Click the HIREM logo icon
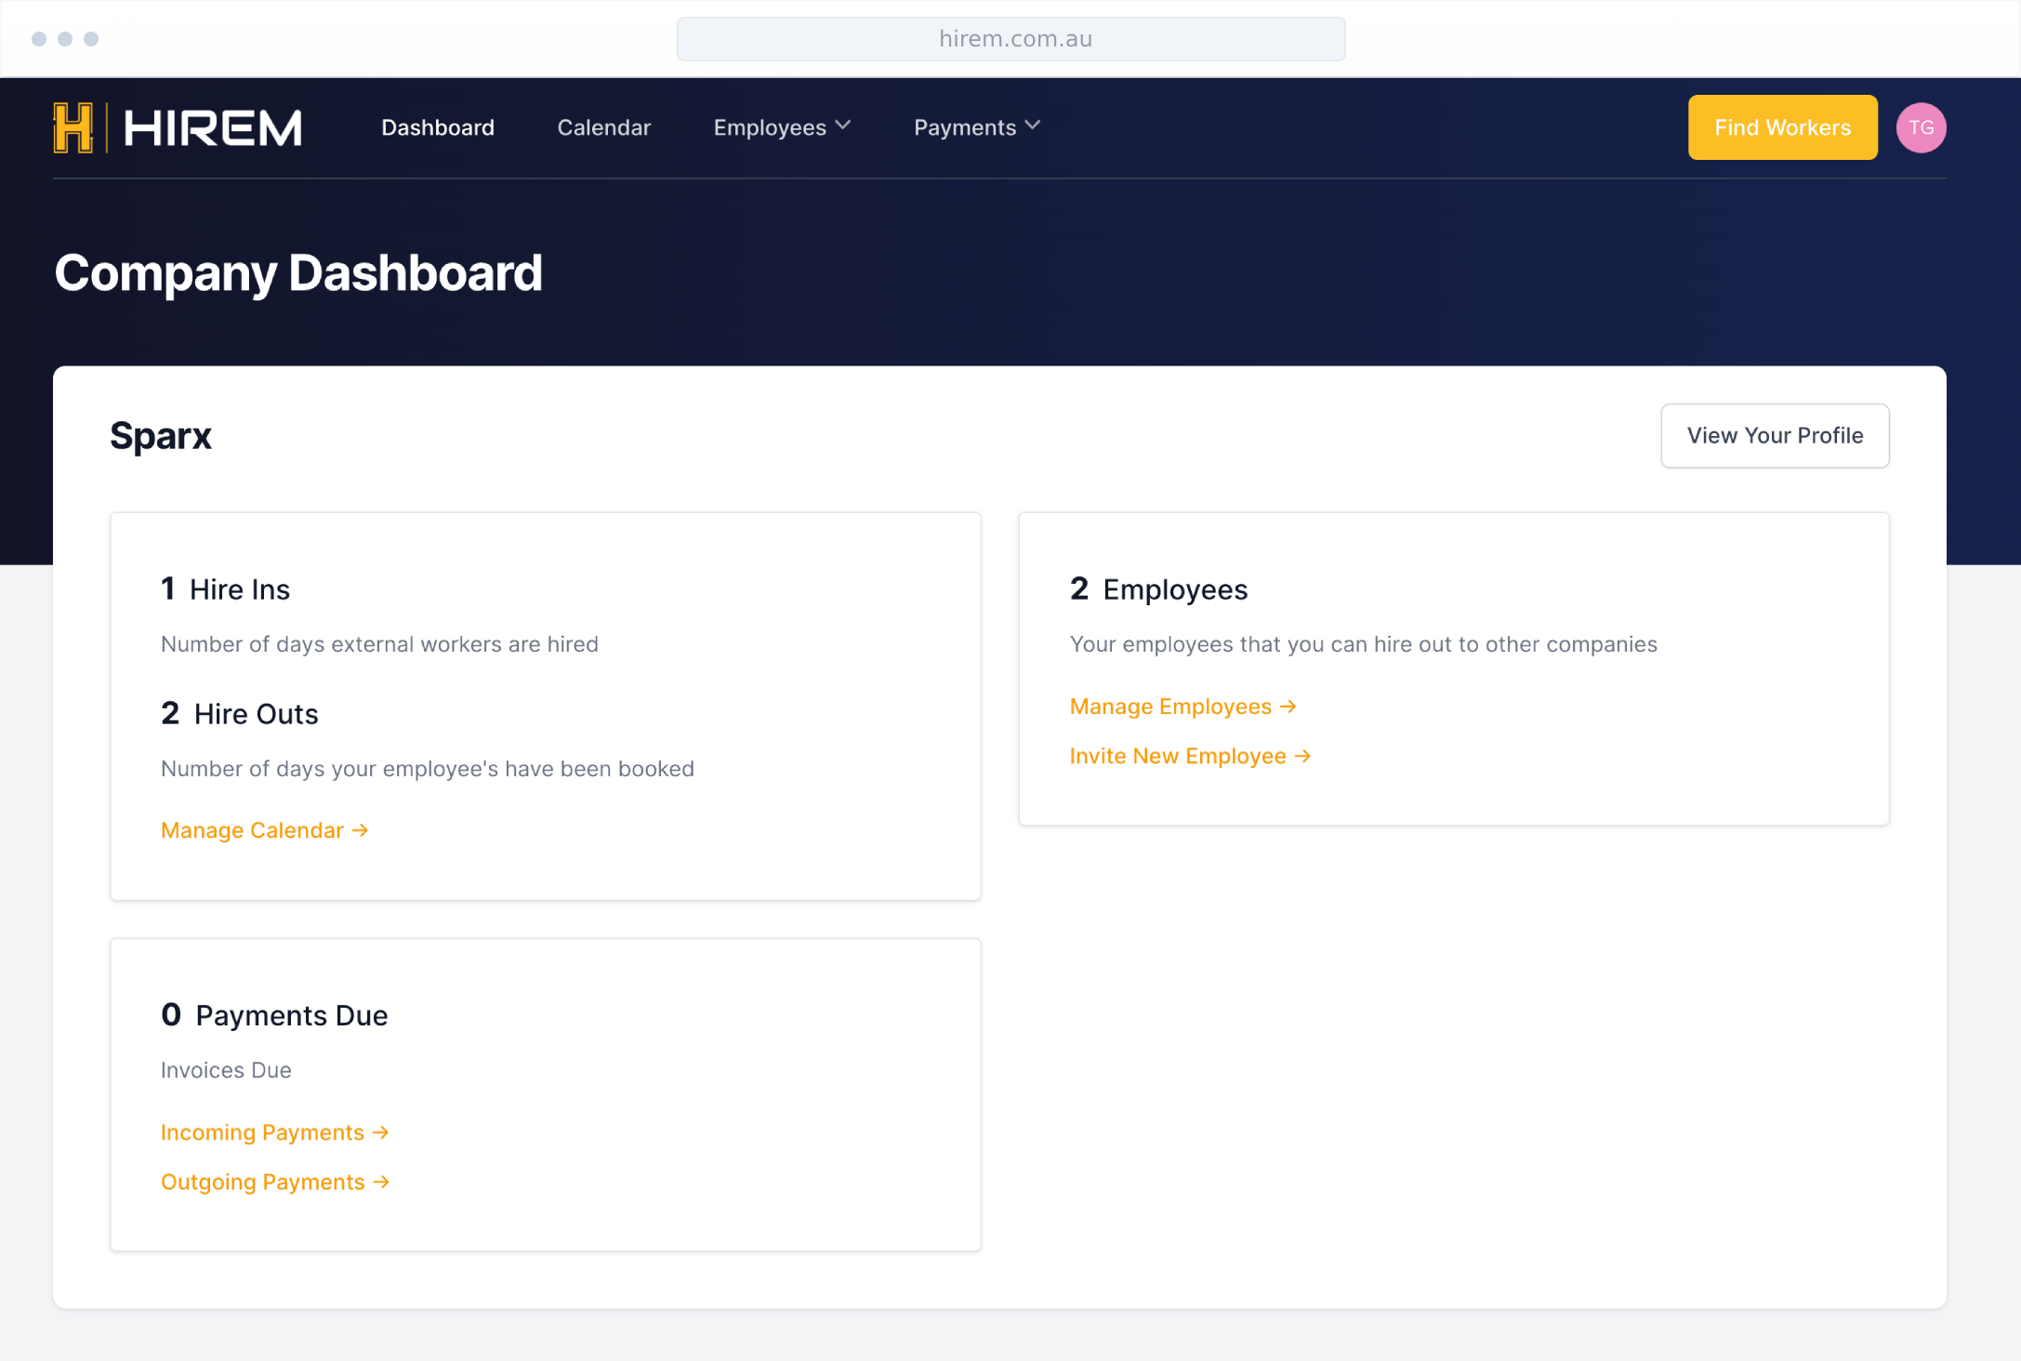This screenshot has width=2021, height=1361. click(x=73, y=127)
